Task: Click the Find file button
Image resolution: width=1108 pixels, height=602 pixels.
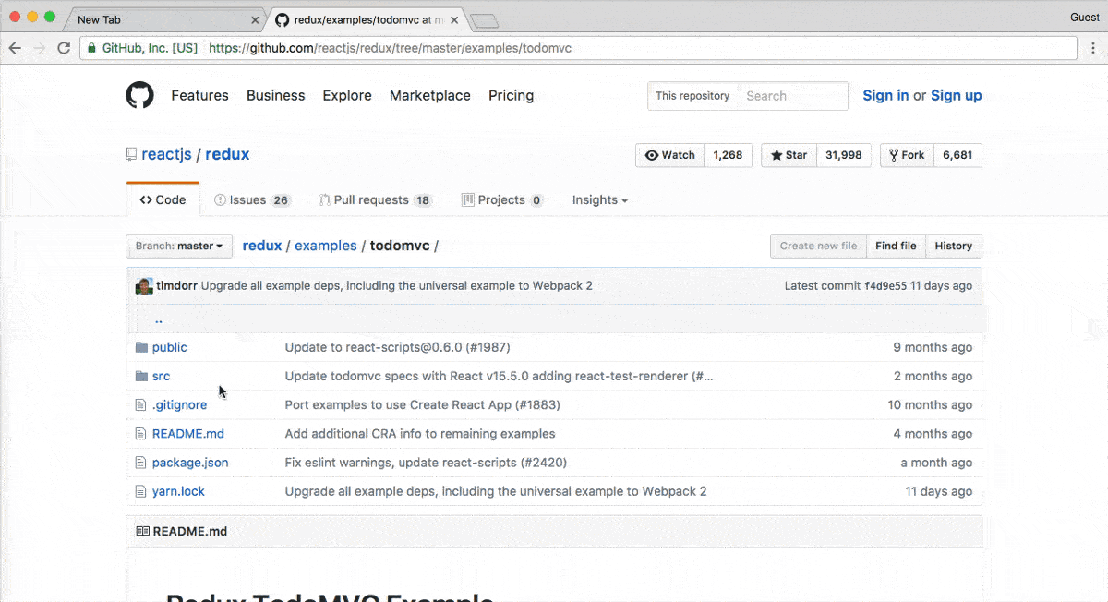Action: click(x=896, y=246)
